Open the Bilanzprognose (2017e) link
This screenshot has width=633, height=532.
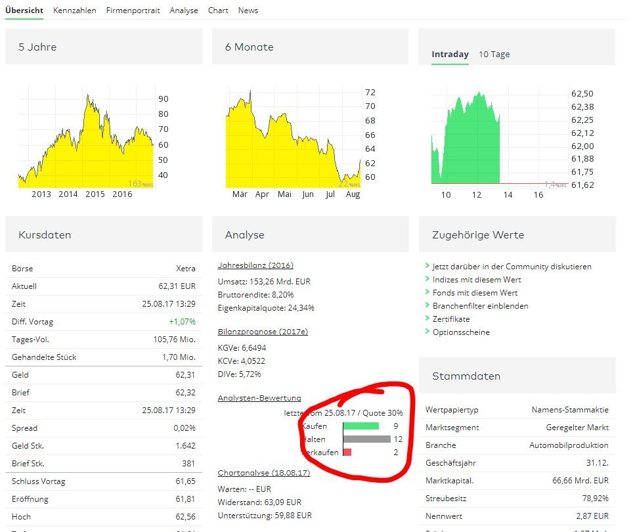pyautogui.click(x=263, y=332)
